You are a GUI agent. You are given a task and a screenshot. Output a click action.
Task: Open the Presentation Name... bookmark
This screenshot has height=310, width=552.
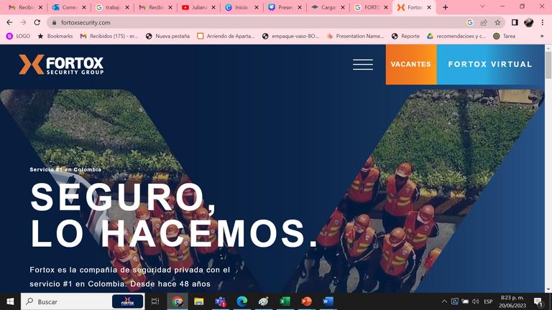pyautogui.click(x=355, y=36)
